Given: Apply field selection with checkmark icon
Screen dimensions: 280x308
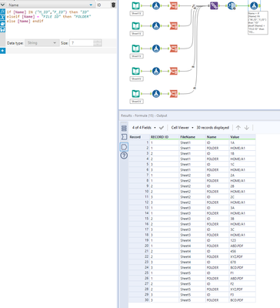Looking at the screenshot, I should pyautogui.click(x=162, y=128).
